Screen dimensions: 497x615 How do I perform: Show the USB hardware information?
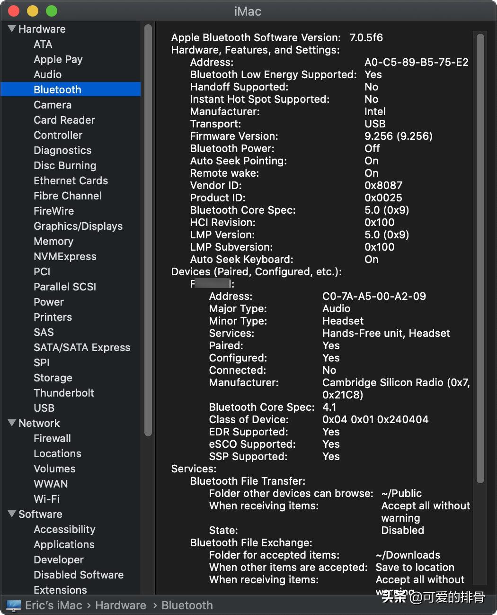pyautogui.click(x=44, y=408)
